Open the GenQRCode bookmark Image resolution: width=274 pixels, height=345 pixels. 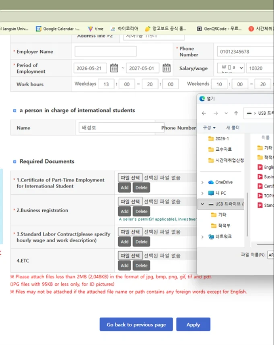tap(219, 29)
